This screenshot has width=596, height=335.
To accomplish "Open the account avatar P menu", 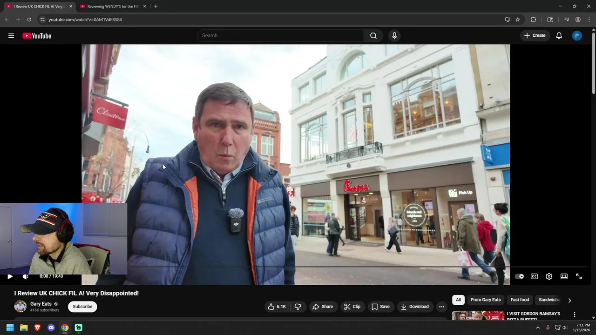I will click(x=577, y=36).
